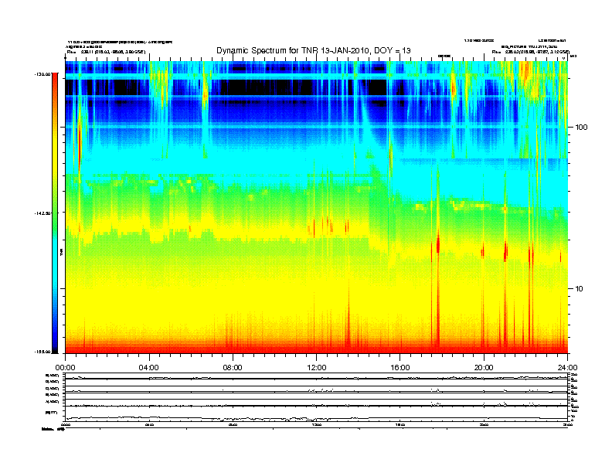Image resolution: width=612 pixels, height=473 pixels.
Task: Click the main dynamic spectrum plot area
Action: click(317, 207)
